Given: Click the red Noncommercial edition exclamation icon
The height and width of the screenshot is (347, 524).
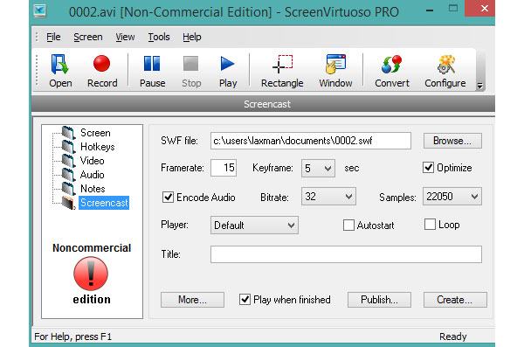Looking at the screenshot, I should click(x=91, y=274).
